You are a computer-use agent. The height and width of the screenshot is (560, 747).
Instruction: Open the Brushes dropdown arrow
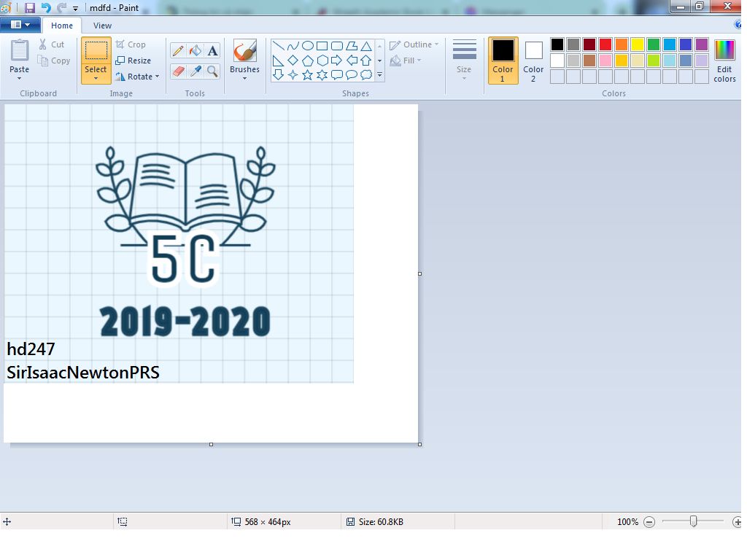(x=244, y=79)
